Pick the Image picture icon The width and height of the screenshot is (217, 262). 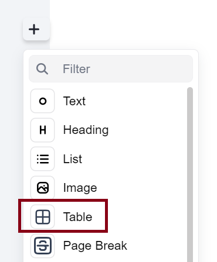point(42,188)
